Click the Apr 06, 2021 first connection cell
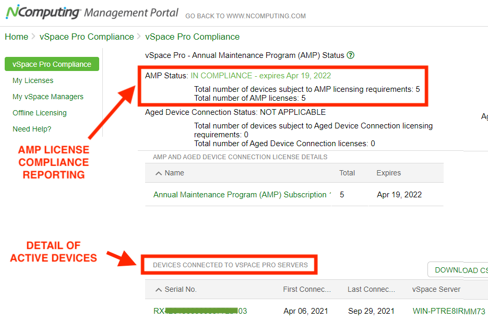Viewport: 488px width, 320px height. tap(306, 311)
